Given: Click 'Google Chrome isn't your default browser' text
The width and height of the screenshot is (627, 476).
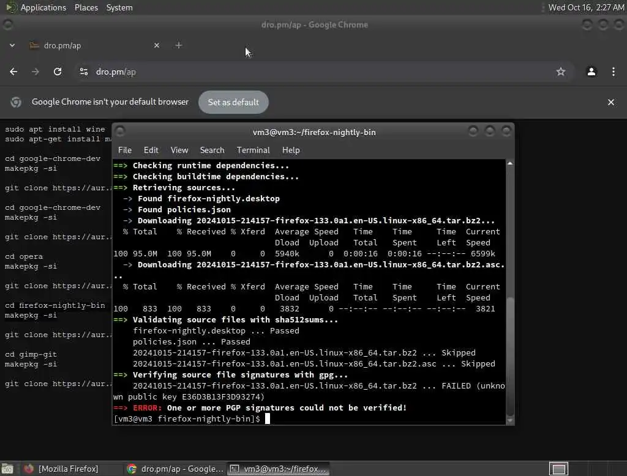Looking at the screenshot, I should tap(110, 102).
